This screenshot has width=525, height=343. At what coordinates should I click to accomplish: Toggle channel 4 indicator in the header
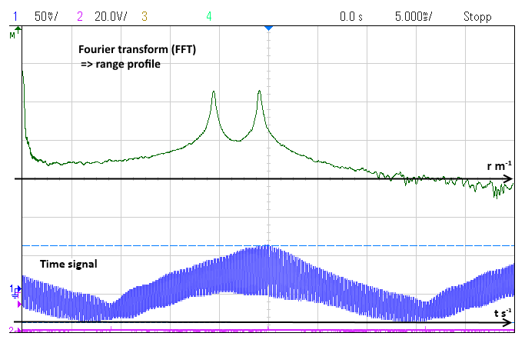[x=209, y=15]
